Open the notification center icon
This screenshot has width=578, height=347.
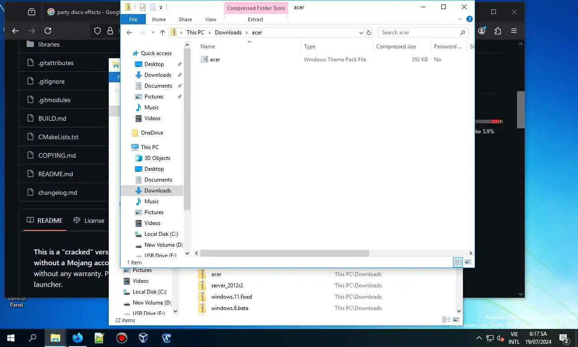[x=564, y=338]
